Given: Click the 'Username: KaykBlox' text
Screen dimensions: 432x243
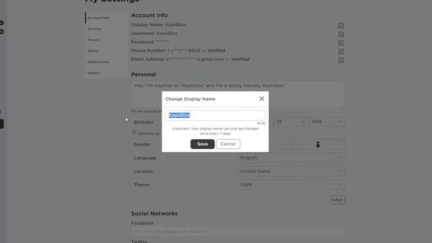Looking at the screenshot, I should (x=155, y=33).
